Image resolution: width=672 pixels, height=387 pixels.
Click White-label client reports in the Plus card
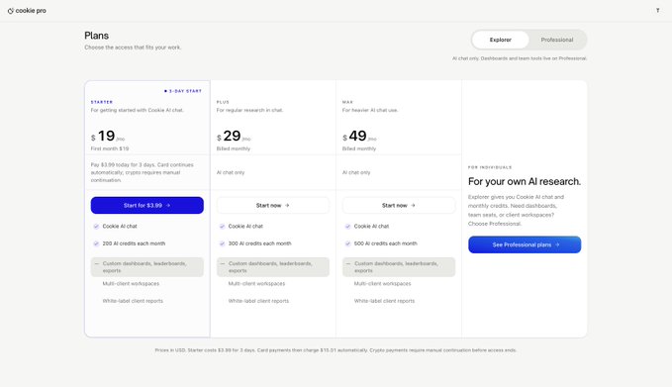pos(258,301)
